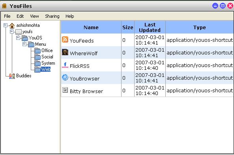
Task: Open the View menu
Action: point(34,16)
